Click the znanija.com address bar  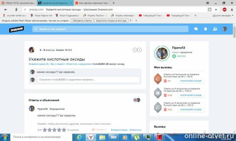[x=114, y=10]
